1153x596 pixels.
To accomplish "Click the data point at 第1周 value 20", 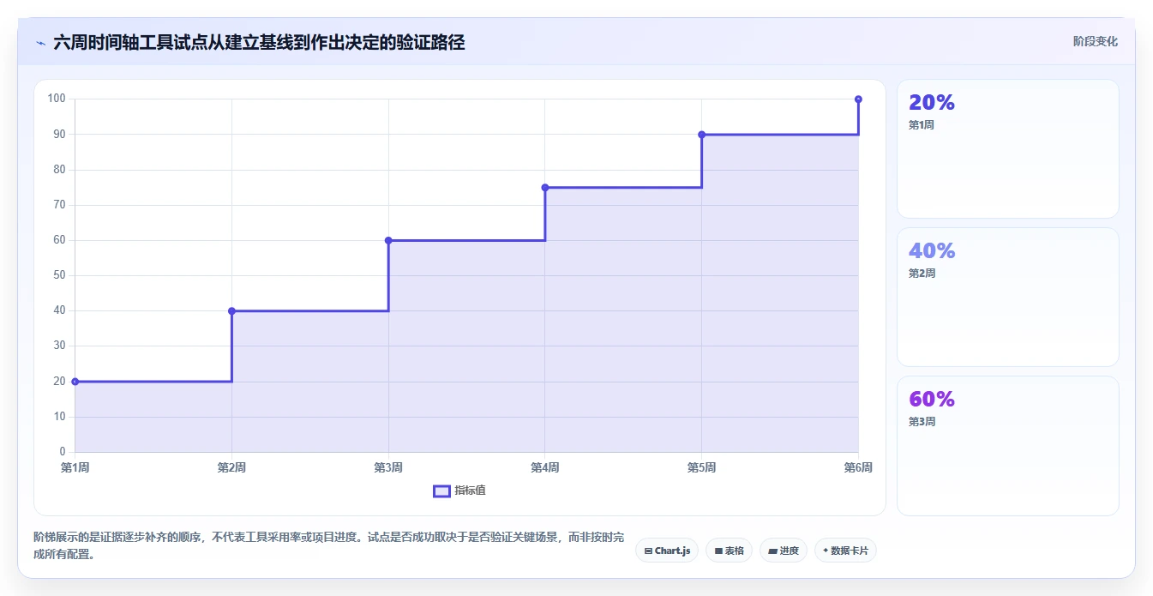I will pyautogui.click(x=75, y=382).
